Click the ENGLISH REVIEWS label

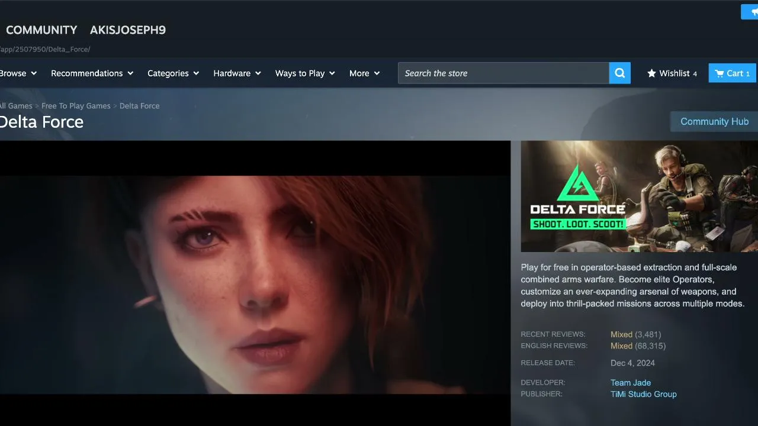554,346
